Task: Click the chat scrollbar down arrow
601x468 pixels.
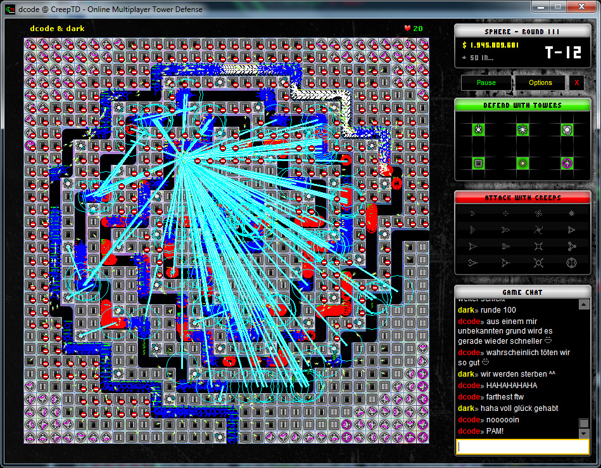Action: tap(584, 434)
